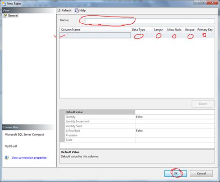The width and height of the screenshot is (220, 182).
Task: Open View connection properties link
Action: (x=29, y=158)
